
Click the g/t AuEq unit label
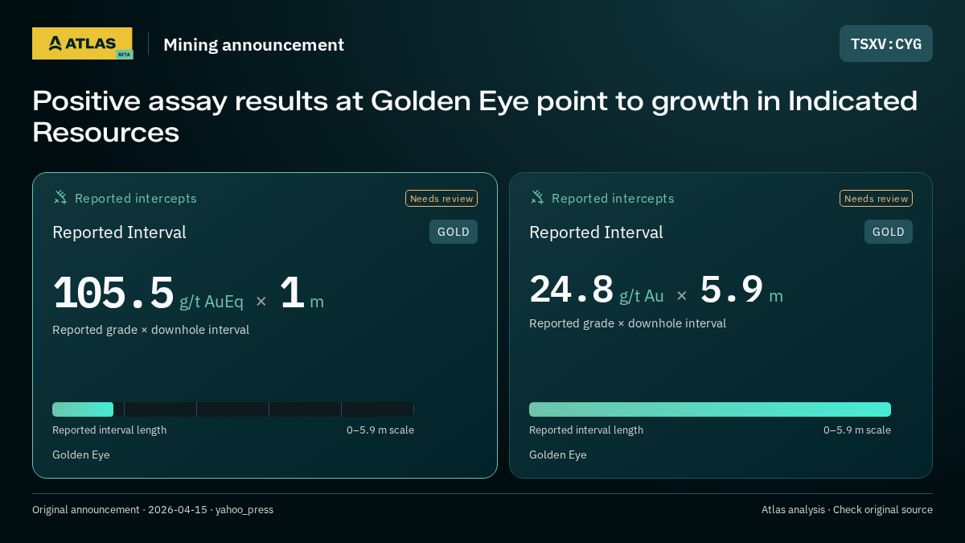[211, 302]
